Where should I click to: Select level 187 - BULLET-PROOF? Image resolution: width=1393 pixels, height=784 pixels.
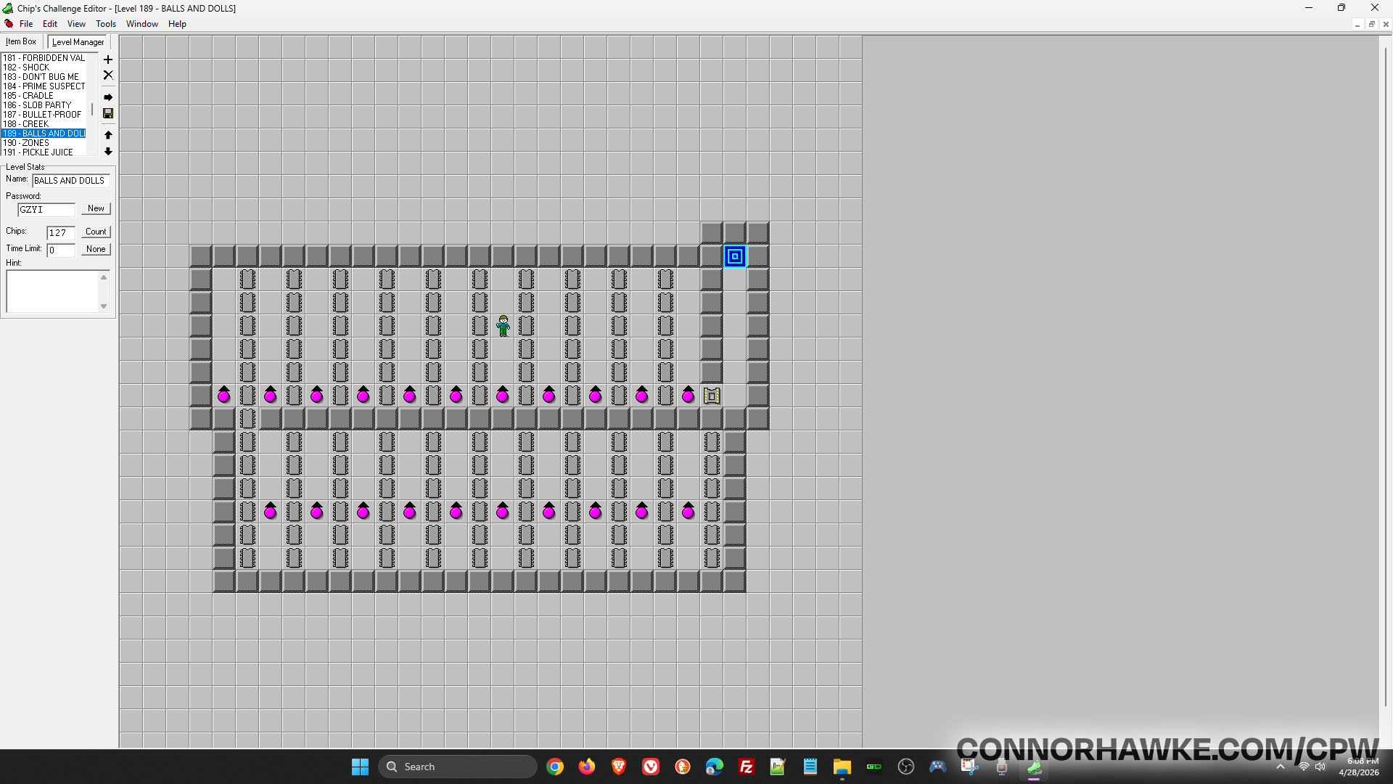[x=44, y=115]
